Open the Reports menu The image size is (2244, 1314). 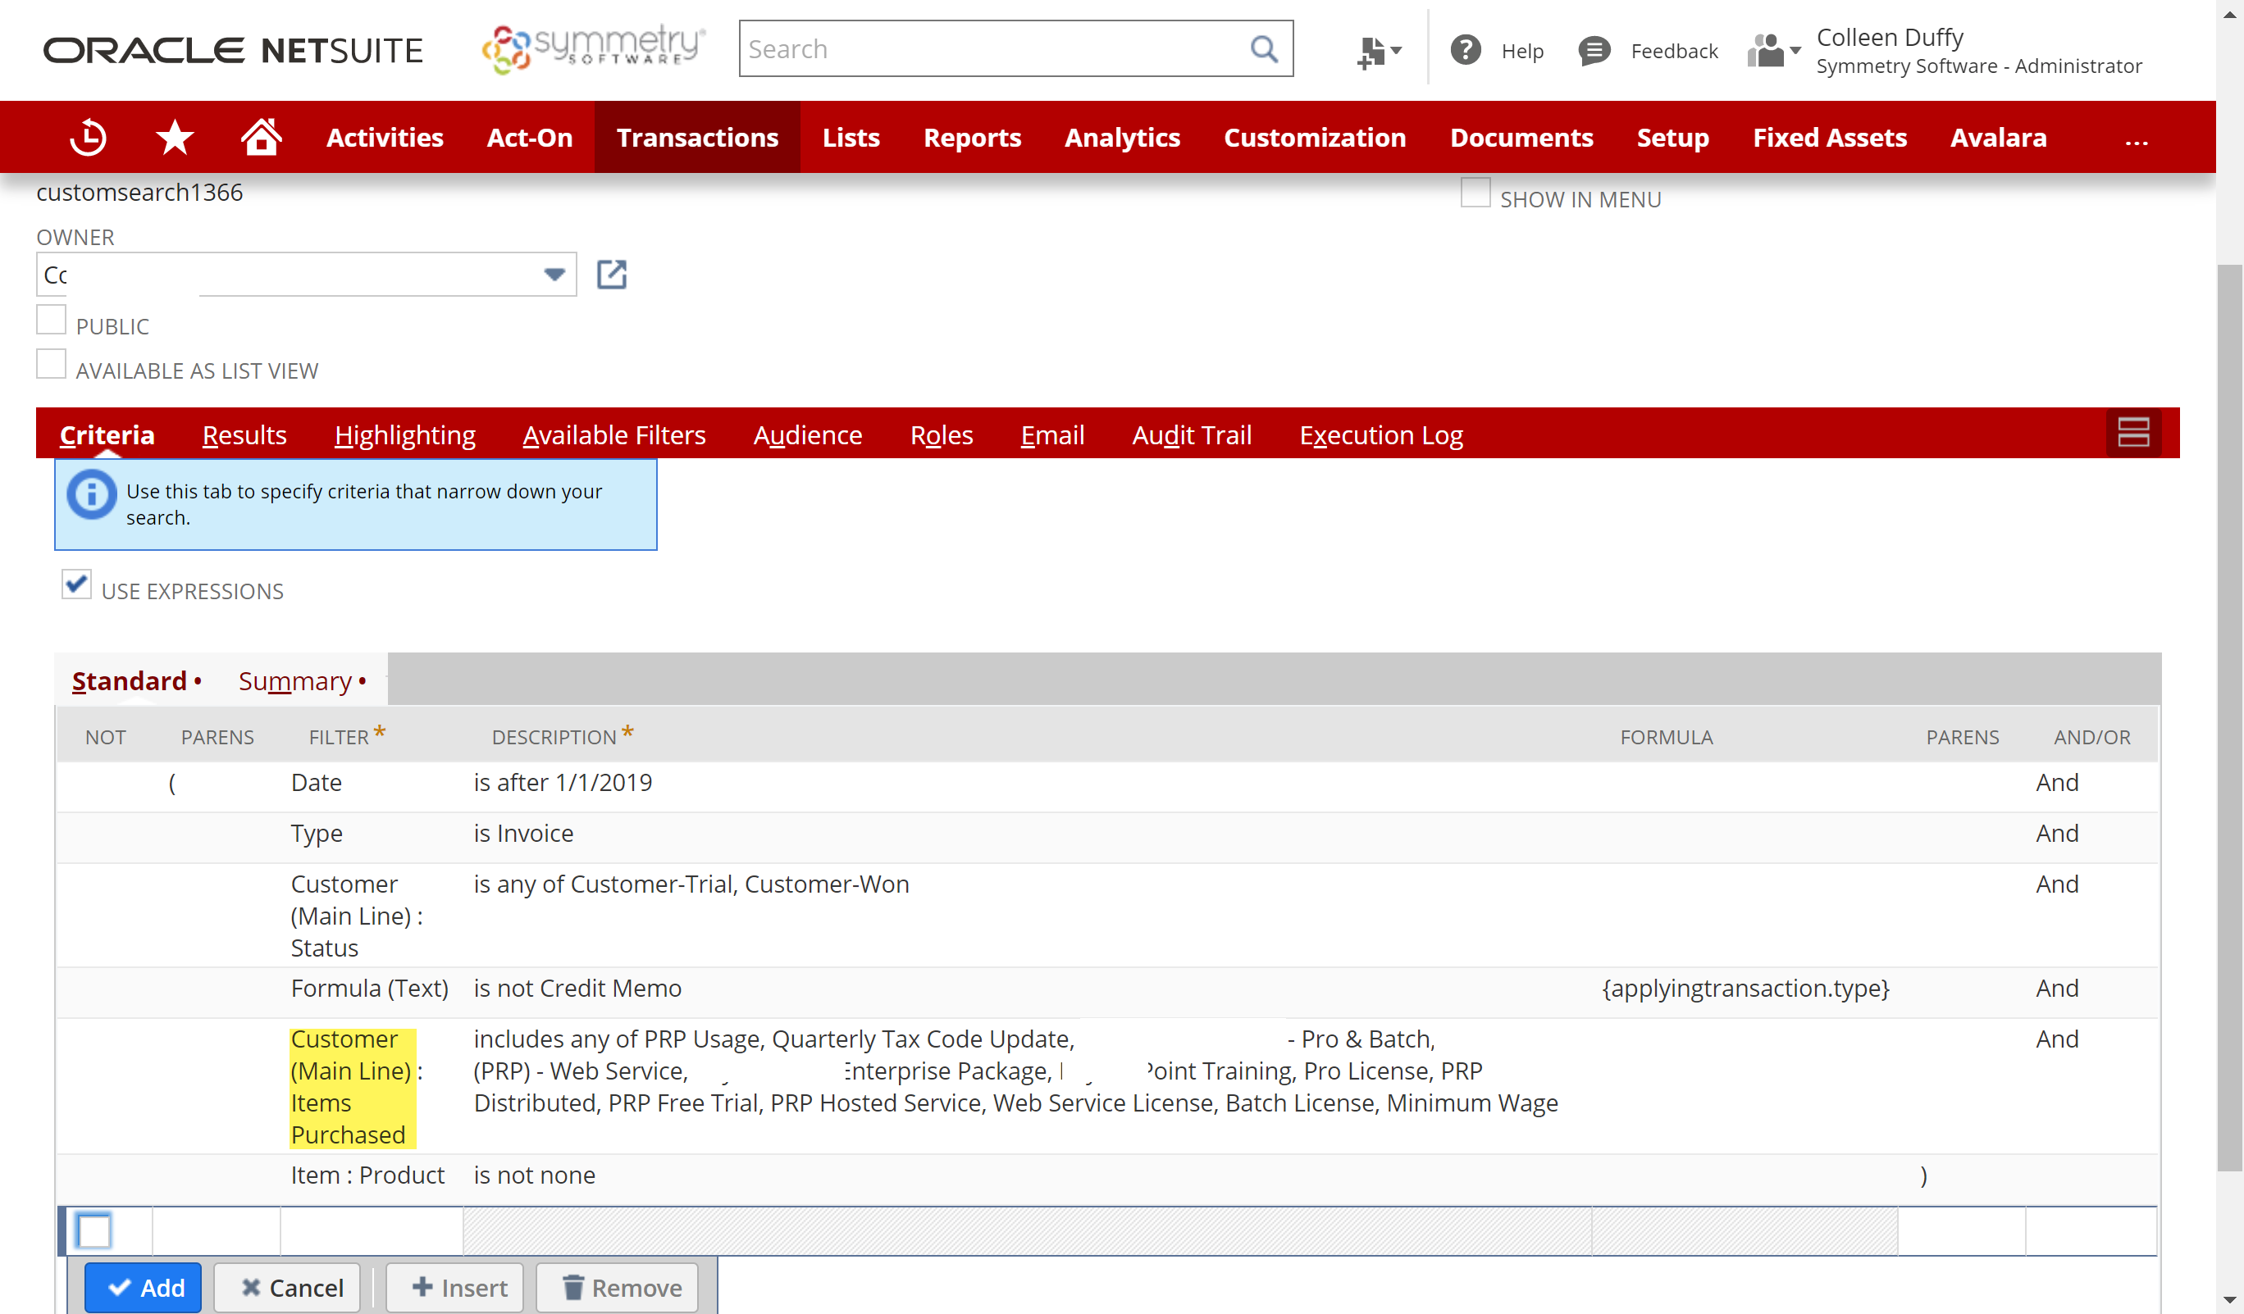(973, 137)
